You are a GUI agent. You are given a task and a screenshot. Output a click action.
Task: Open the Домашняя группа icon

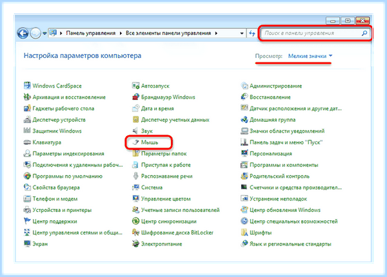click(244, 120)
